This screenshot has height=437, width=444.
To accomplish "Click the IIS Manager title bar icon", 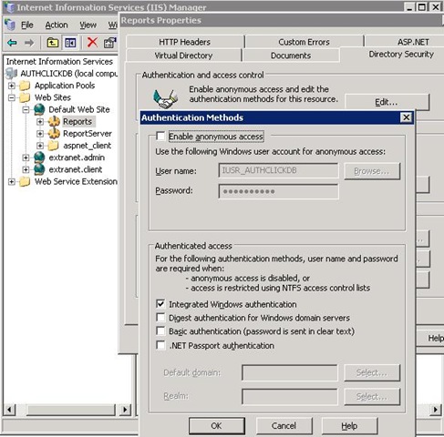I will (x=9, y=7).
